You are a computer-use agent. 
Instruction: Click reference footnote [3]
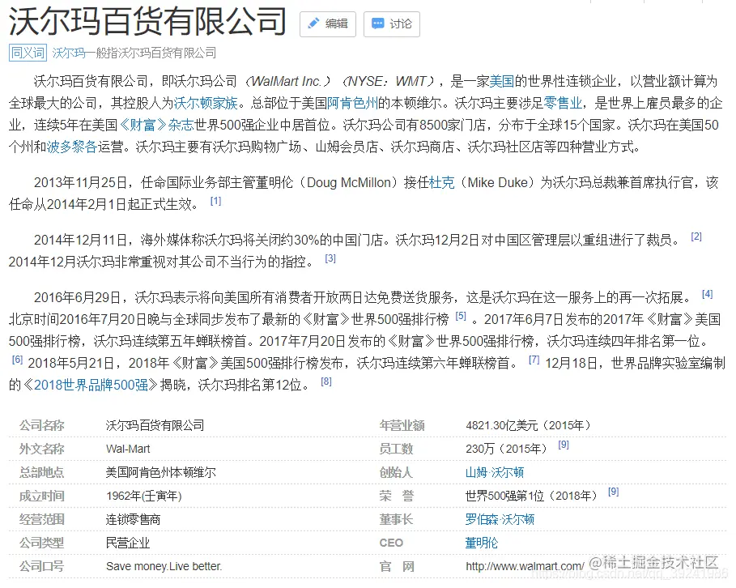(x=330, y=258)
